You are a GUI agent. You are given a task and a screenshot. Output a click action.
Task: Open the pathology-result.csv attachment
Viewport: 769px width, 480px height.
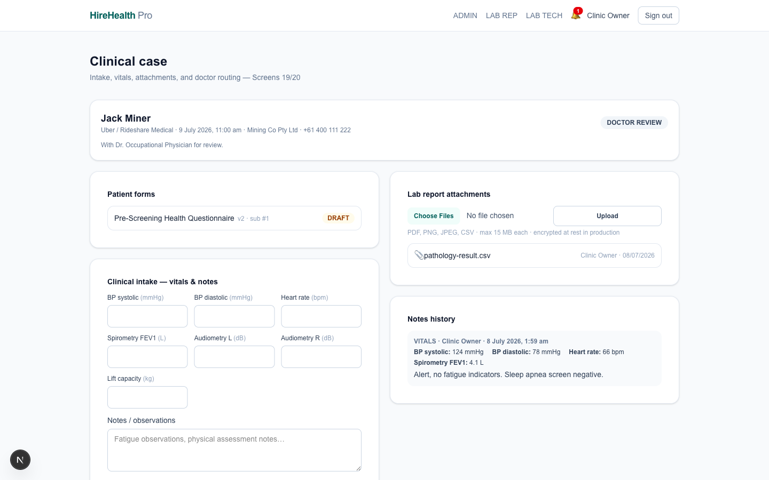click(535, 255)
